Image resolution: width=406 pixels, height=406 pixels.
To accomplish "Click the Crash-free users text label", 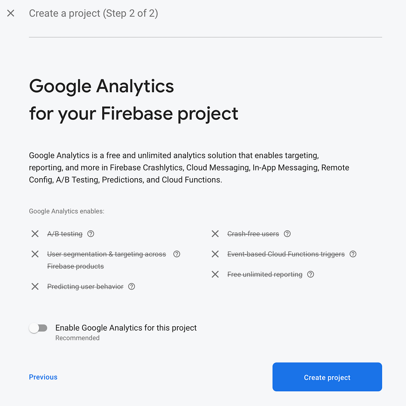I will 253,234.
